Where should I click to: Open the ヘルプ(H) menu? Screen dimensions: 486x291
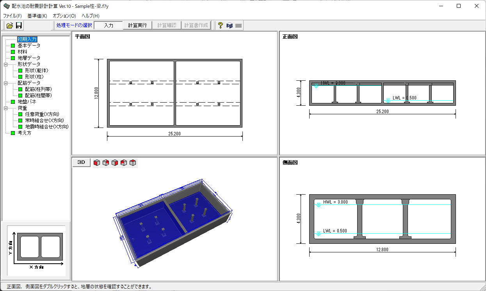pyautogui.click(x=91, y=16)
